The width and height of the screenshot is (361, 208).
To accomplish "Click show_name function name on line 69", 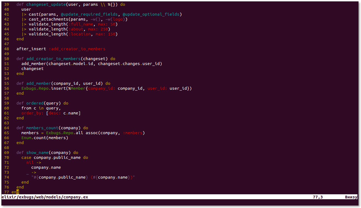I will click(37, 153).
